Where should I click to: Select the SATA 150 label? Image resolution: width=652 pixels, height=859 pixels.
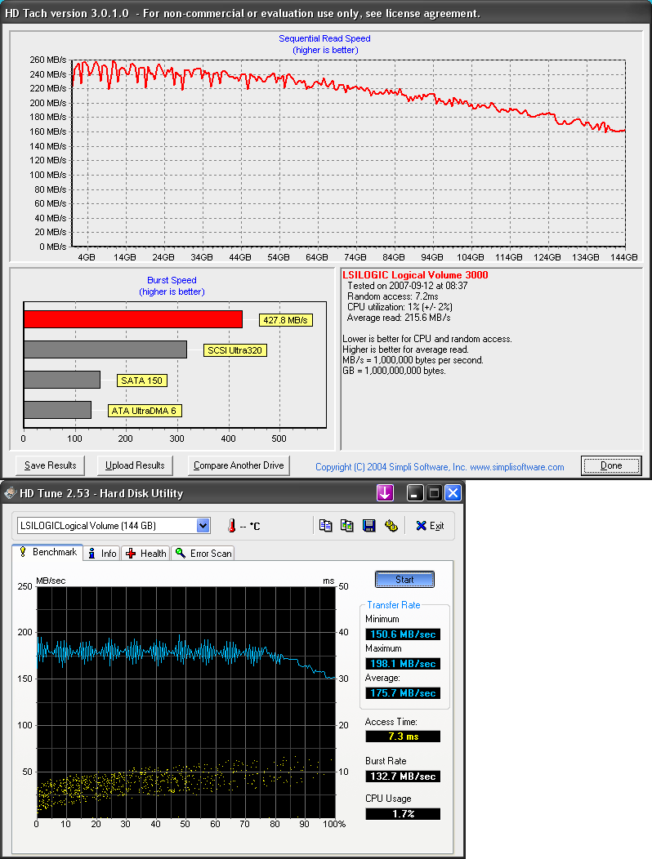pyautogui.click(x=142, y=381)
